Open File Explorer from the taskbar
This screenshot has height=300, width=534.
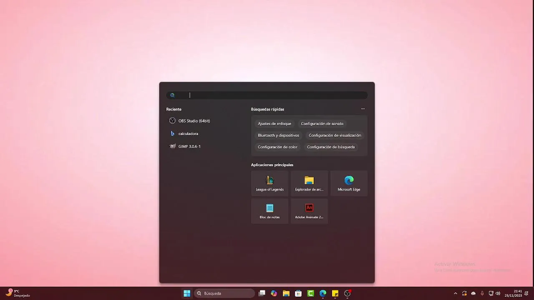(286, 293)
